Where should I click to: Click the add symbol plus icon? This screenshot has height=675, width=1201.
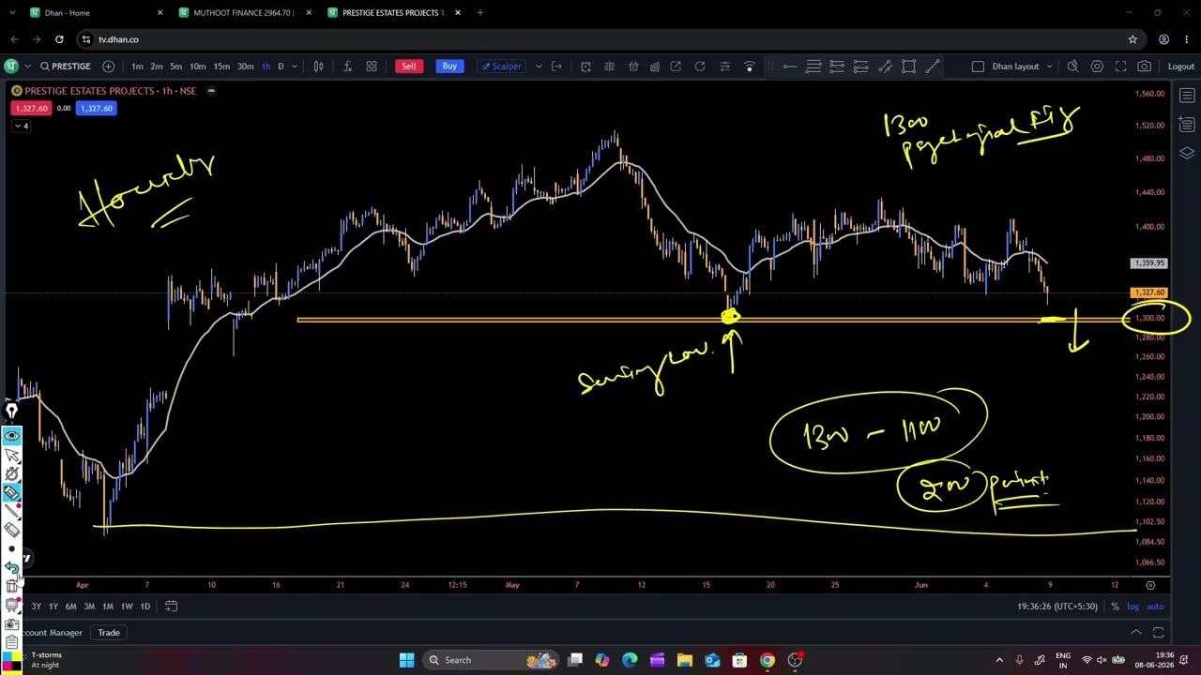(x=108, y=67)
